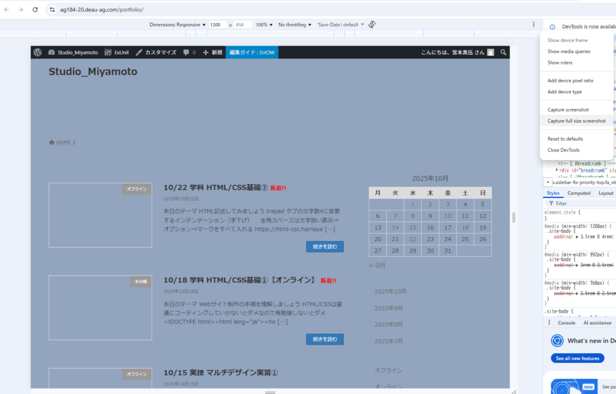Expand the breadcrumb div element node
The width and height of the screenshot is (616, 394).
(x=556, y=170)
